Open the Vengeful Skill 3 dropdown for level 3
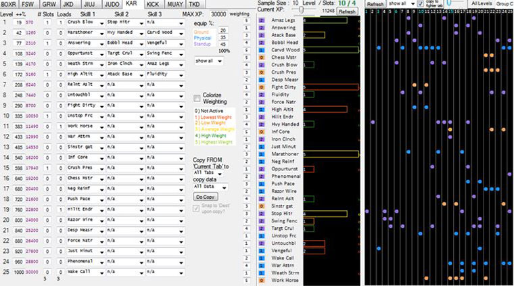The width and height of the screenshot is (514, 286). pos(165,43)
